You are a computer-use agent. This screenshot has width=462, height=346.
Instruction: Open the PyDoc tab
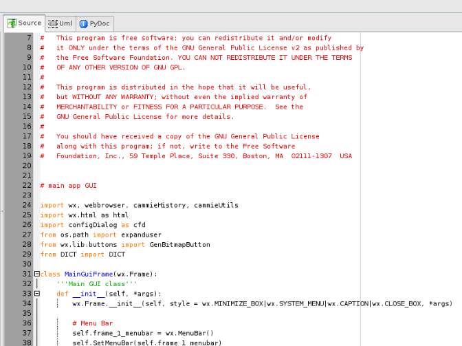(x=95, y=23)
